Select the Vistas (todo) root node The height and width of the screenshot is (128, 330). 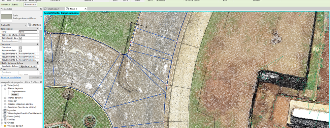tap(13, 86)
